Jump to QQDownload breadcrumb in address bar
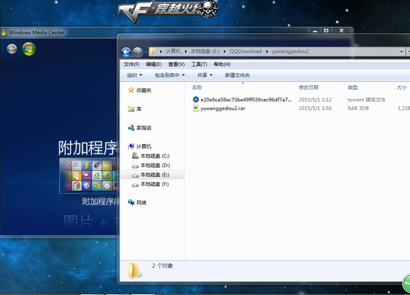Screen dimensions: 410x295 tap(245, 51)
